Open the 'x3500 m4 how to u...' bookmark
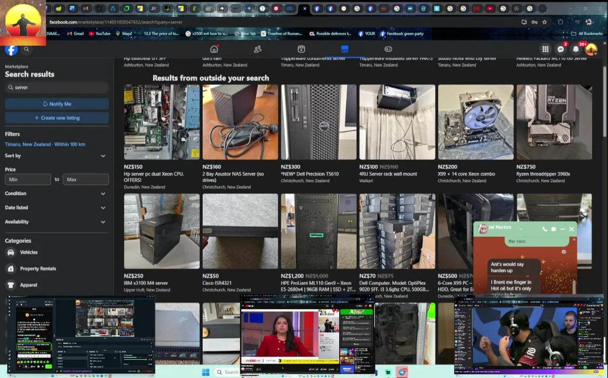Screen dimensions: 608x378 coord(207,34)
